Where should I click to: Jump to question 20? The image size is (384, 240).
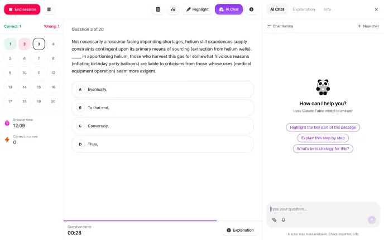(x=53, y=101)
